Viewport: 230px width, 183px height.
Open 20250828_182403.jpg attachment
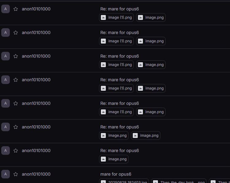pos(124,181)
